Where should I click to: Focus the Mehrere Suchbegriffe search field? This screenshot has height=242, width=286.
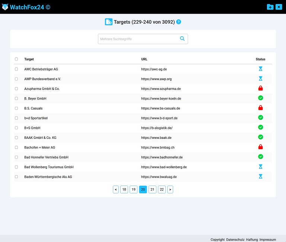[x=138, y=39]
